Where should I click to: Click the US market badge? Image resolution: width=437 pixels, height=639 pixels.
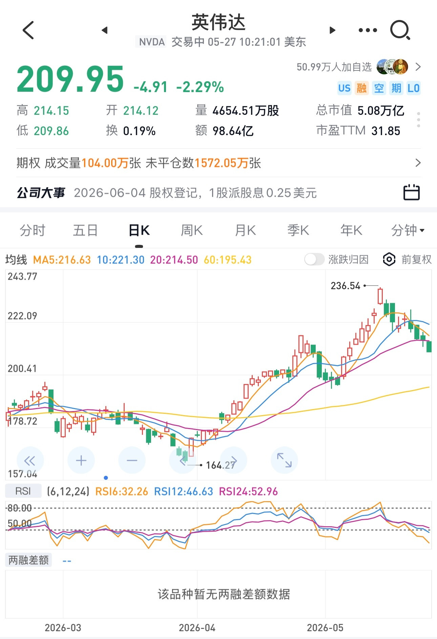[344, 88]
